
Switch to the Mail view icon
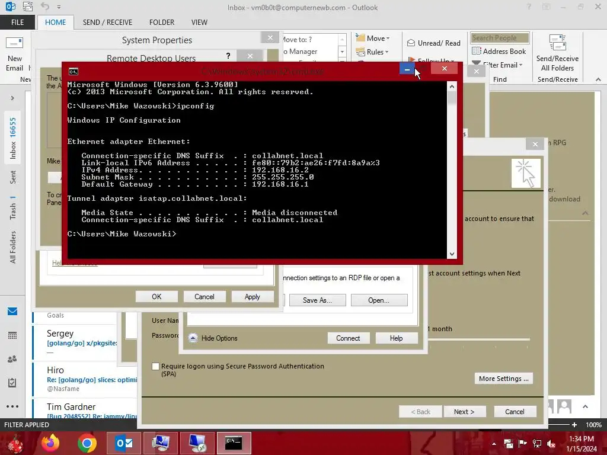click(12, 312)
